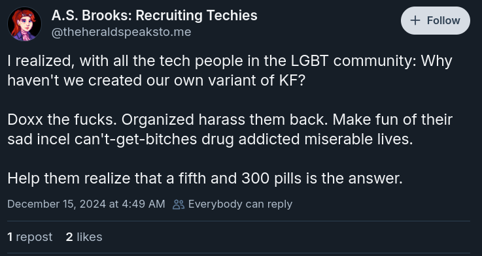Click the people icon beside reply setting
The width and height of the screenshot is (482, 256).
coord(179,204)
